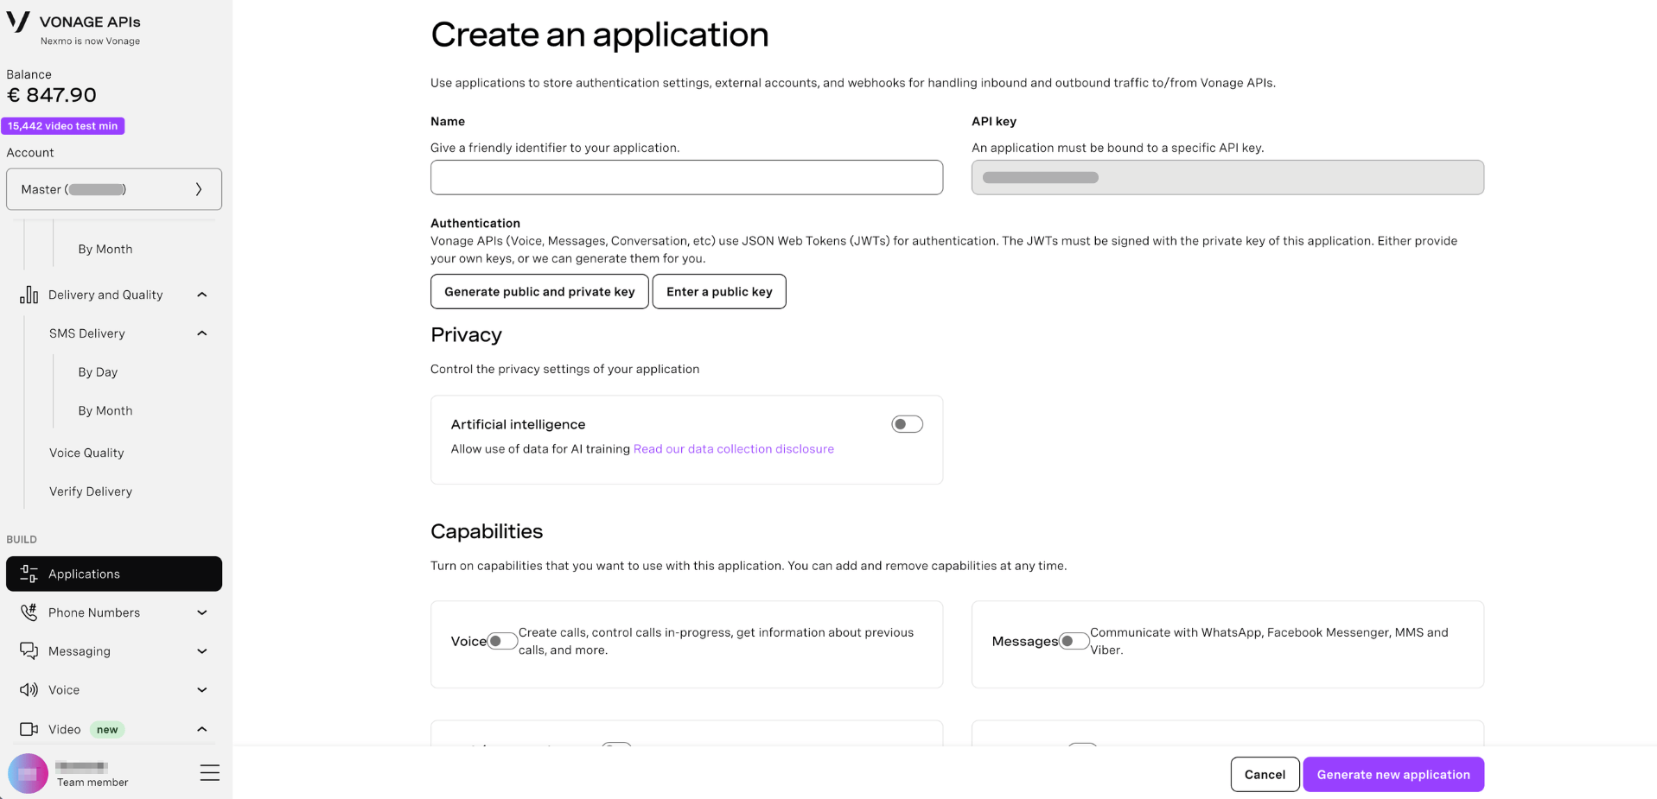Click the Delivery and Quality bar chart icon
The height and width of the screenshot is (799, 1657).
click(29, 295)
